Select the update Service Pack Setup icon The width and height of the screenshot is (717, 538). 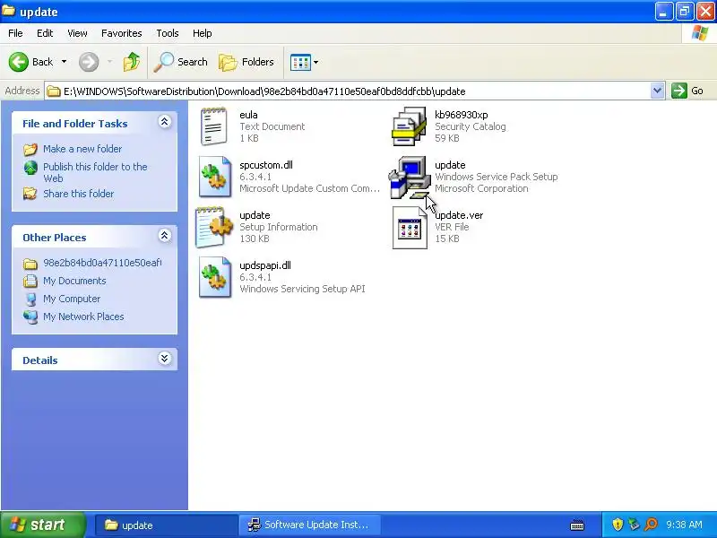click(410, 178)
